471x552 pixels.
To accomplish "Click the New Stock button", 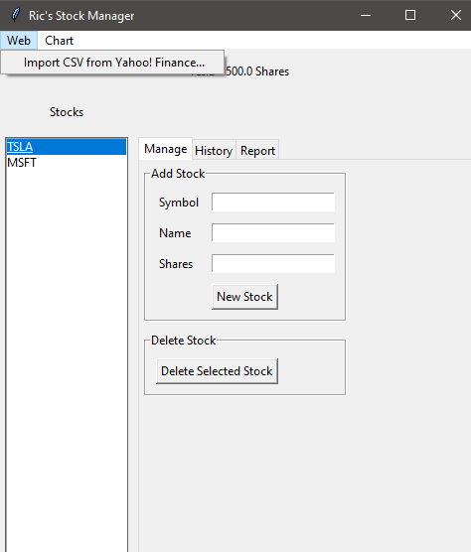I will coord(244,297).
